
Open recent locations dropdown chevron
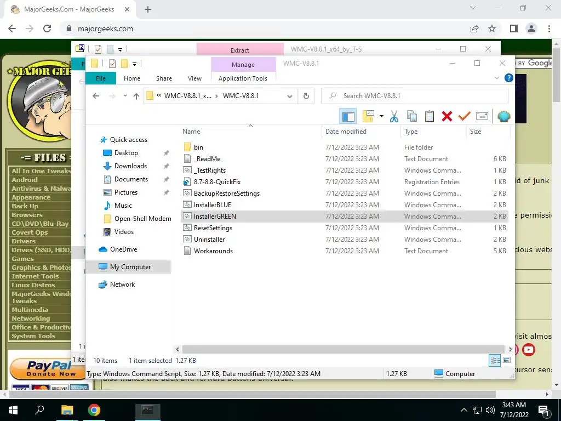pos(125,96)
